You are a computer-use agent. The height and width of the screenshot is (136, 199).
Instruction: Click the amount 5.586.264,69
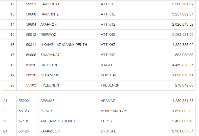183,4
